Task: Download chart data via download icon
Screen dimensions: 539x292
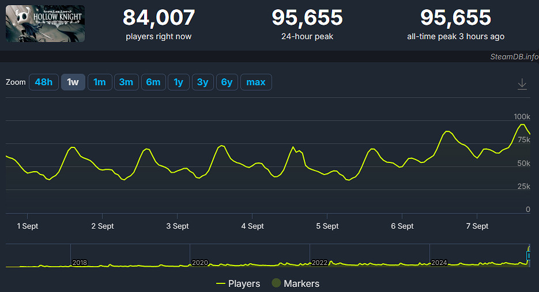Action: click(522, 84)
